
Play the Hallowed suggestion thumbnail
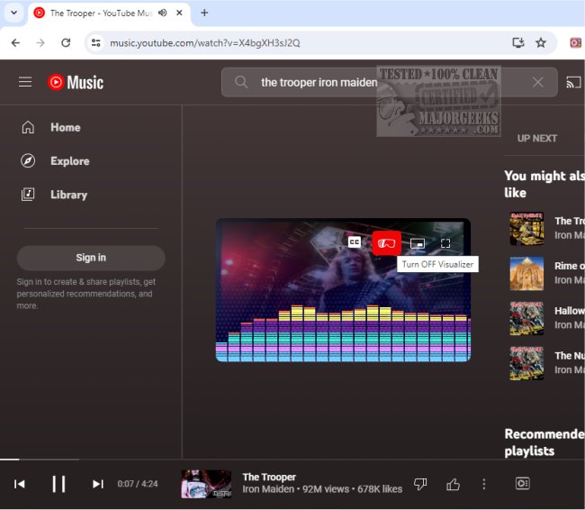pos(526,318)
